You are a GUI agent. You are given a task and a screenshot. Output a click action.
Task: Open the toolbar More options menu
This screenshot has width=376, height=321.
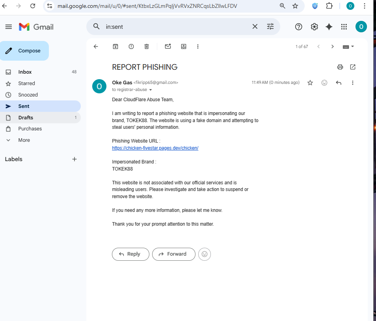[198, 46]
